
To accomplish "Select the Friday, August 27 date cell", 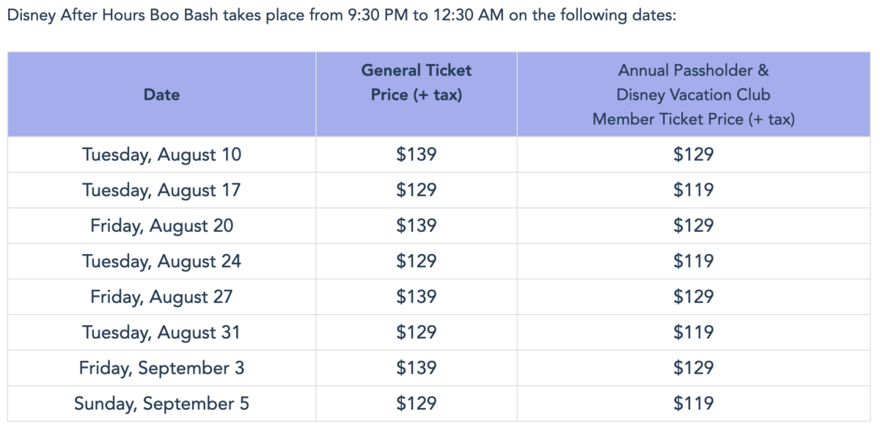I will tap(161, 296).
